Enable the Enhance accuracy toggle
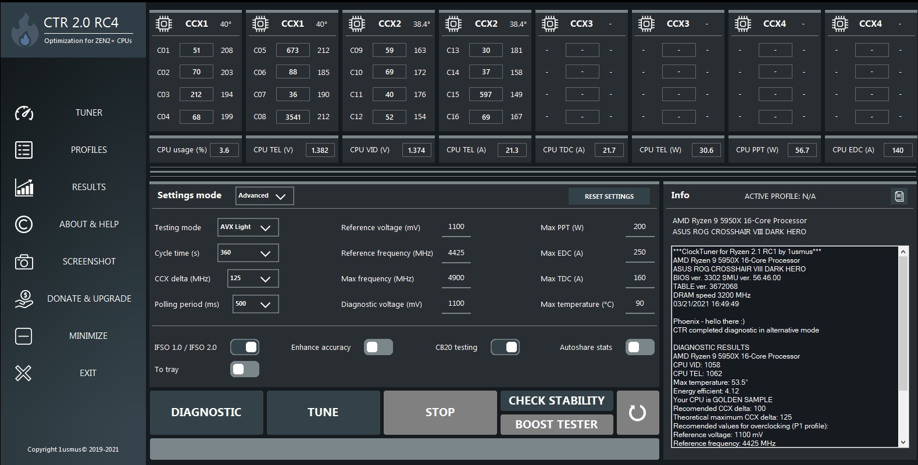 tap(378, 347)
